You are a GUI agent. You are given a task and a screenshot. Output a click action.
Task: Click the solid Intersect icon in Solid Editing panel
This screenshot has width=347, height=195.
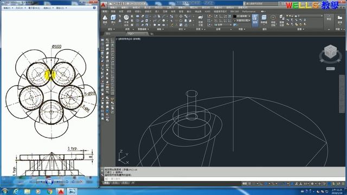(138, 25)
